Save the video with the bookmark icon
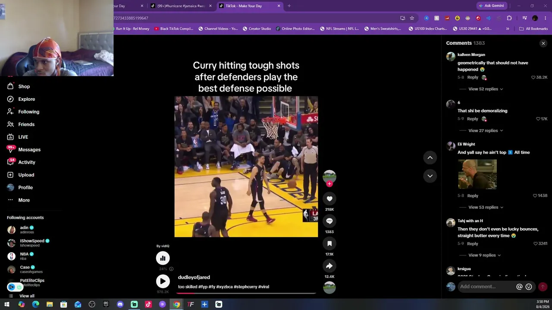The height and width of the screenshot is (310, 552). tap(329, 243)
